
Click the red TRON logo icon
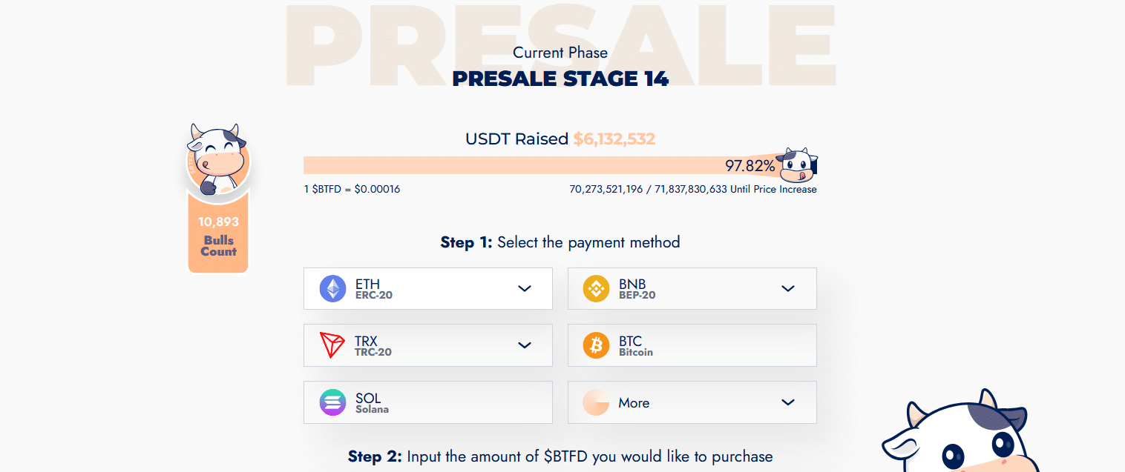click(x=332, y=345)
